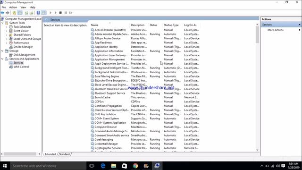Viewport: 302px width, 170px height.
Task: Click the Export List toolbar icon
Action: point(31,13)
